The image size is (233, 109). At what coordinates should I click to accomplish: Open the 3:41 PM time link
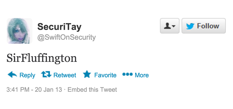tap(18, 90)
